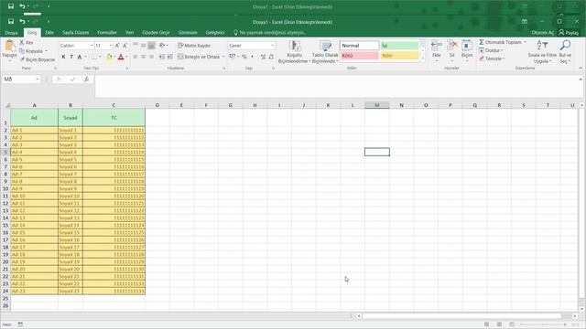
Task: Click the accounting currency format icon
Action: [x=232, y=57]
